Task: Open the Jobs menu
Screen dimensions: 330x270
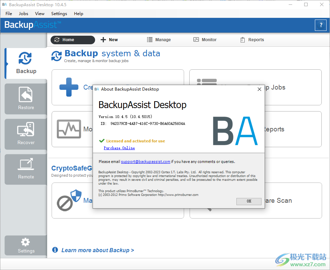Action: (x=23, y=14)
